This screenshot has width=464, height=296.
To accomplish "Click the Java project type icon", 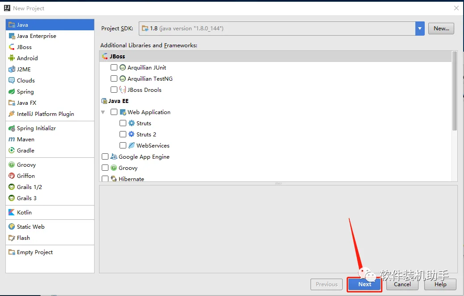I will tap(12, 25).
